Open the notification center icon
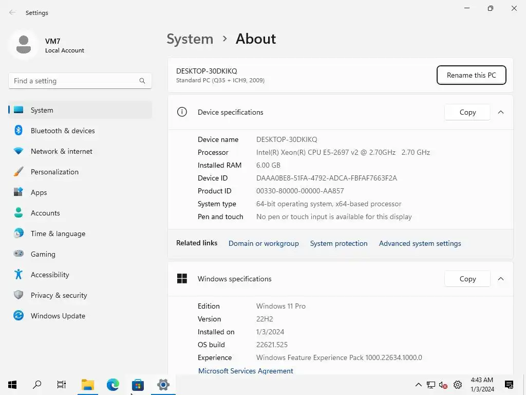Screen dimensions: 526x395 pyautogui.click(x=509, y=385)
